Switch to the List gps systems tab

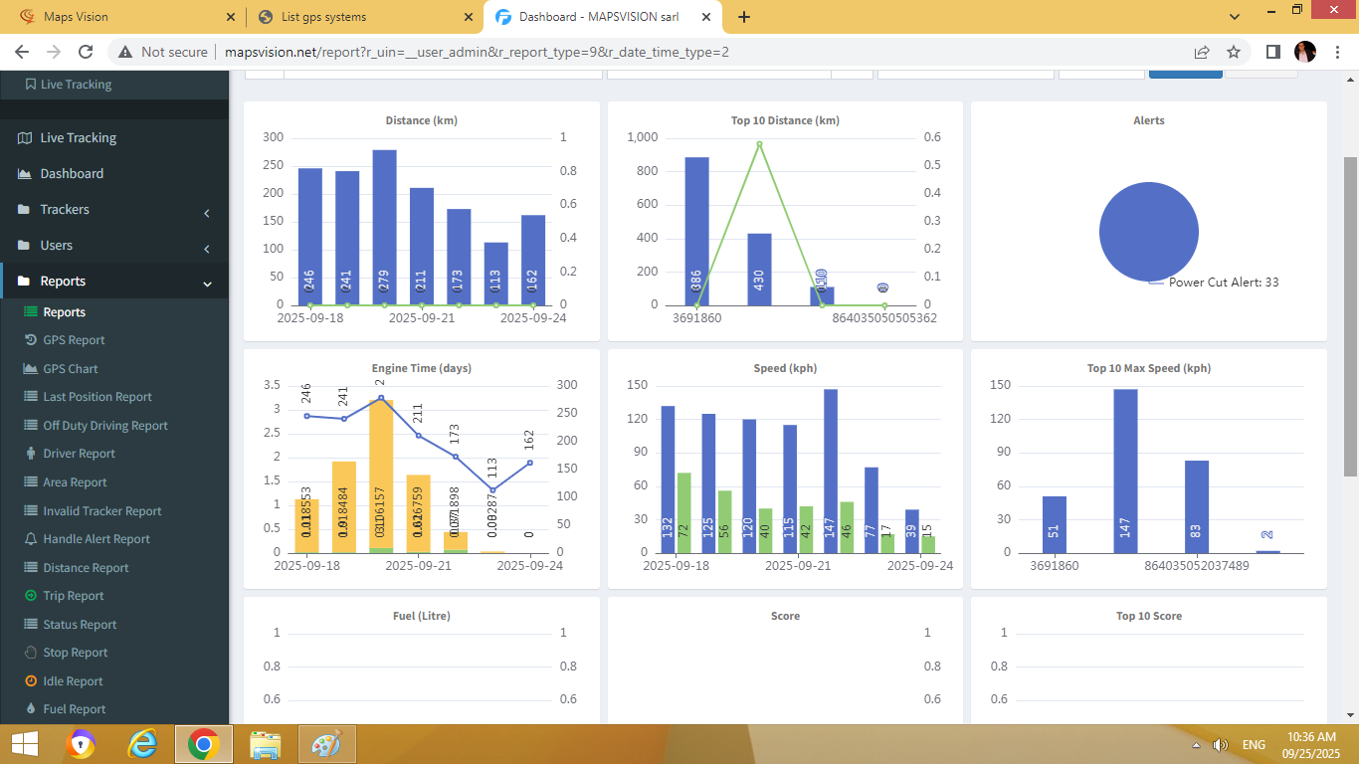tap(322, 17)
